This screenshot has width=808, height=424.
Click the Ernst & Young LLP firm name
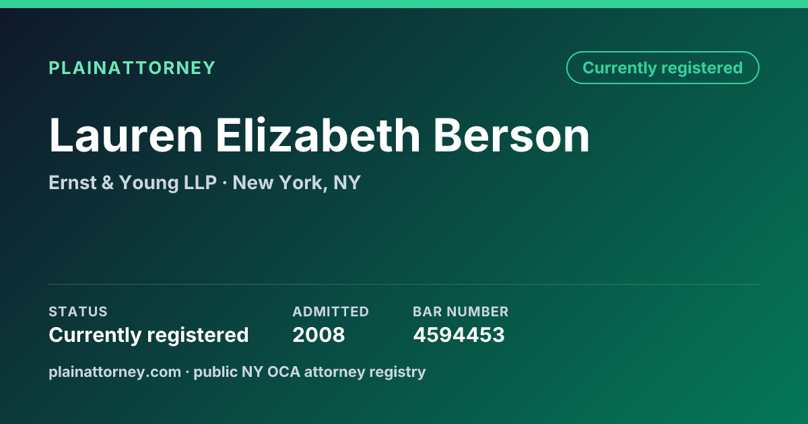click(x=133, y=182)
